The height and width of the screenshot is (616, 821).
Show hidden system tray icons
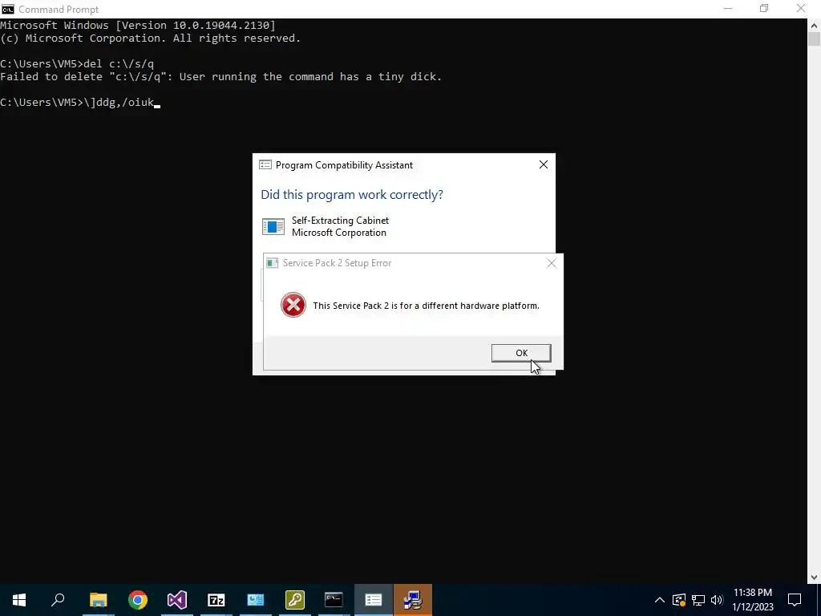[660, 600]
